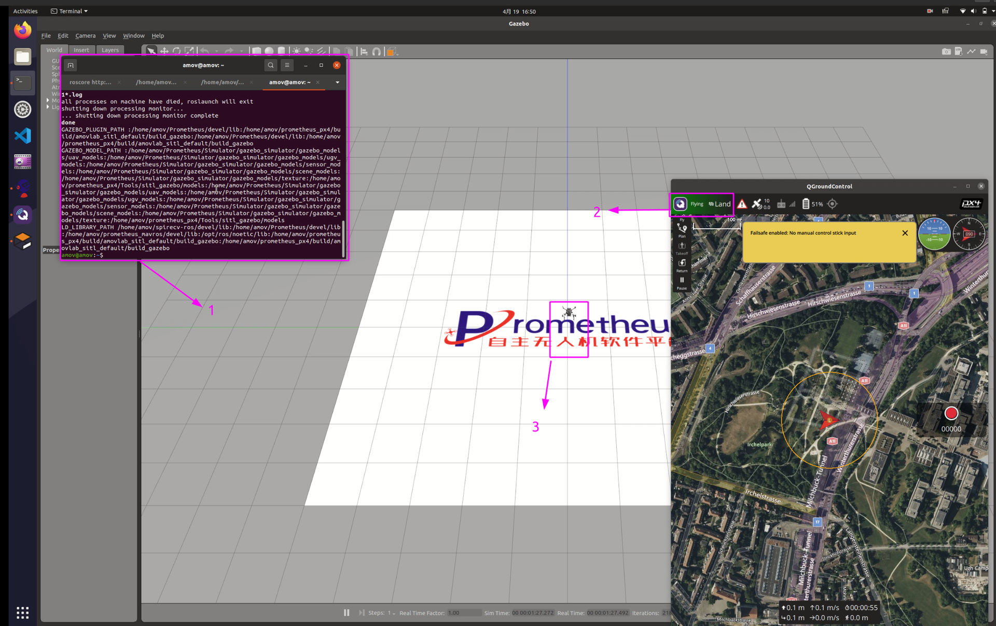
Task: Activate the Gazebo rotate mode tool
Action: 176,51
